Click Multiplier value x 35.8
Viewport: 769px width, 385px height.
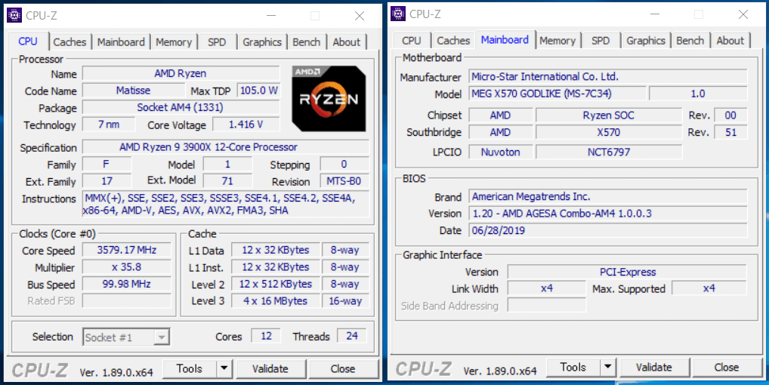[x=127, y=267]
